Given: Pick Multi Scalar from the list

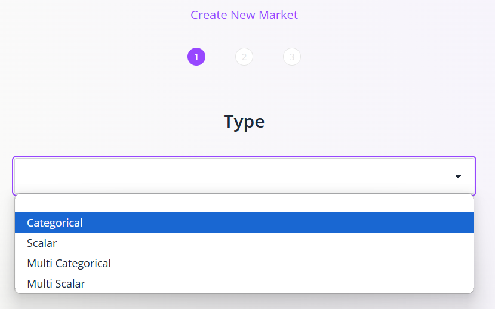Looking at the screenshot, I should (x=244, y=283).
